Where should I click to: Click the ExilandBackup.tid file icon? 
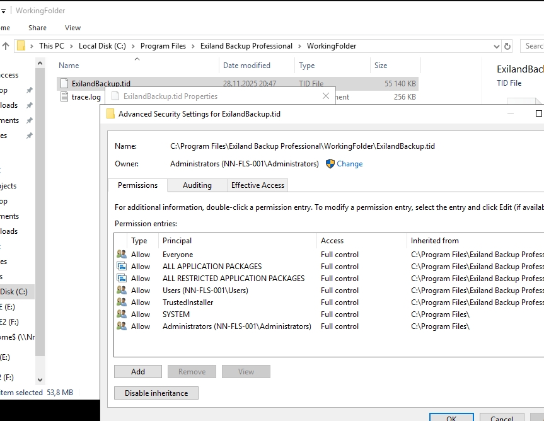[64, 83]
